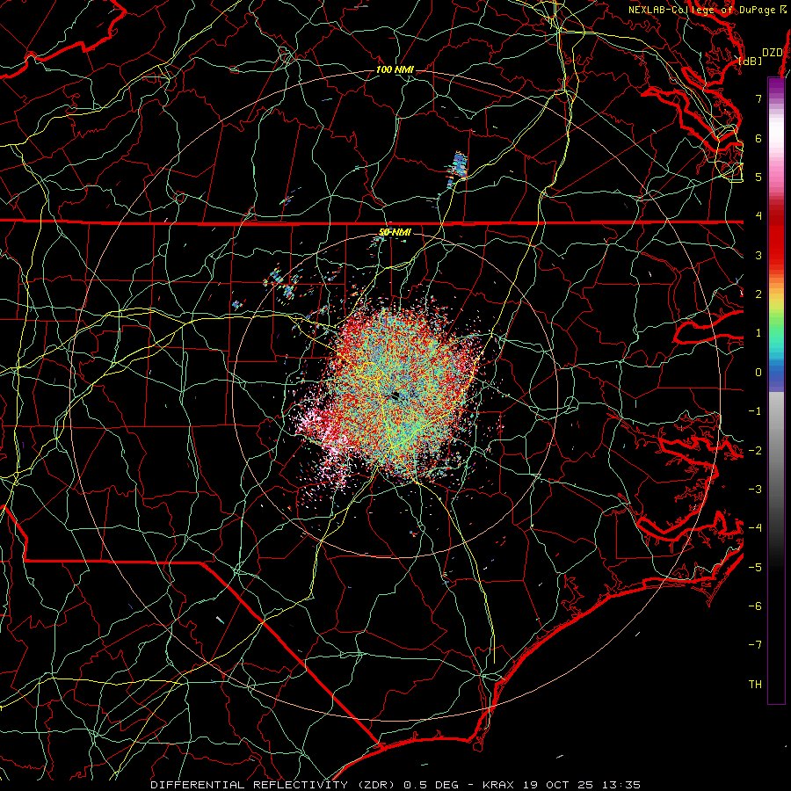The image size is (791, 791).
Task: Click the 4 value on the scale
Action: point(758,216)
